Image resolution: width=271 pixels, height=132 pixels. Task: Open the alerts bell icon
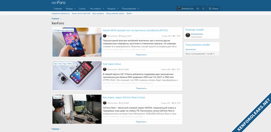click(204, 9)
